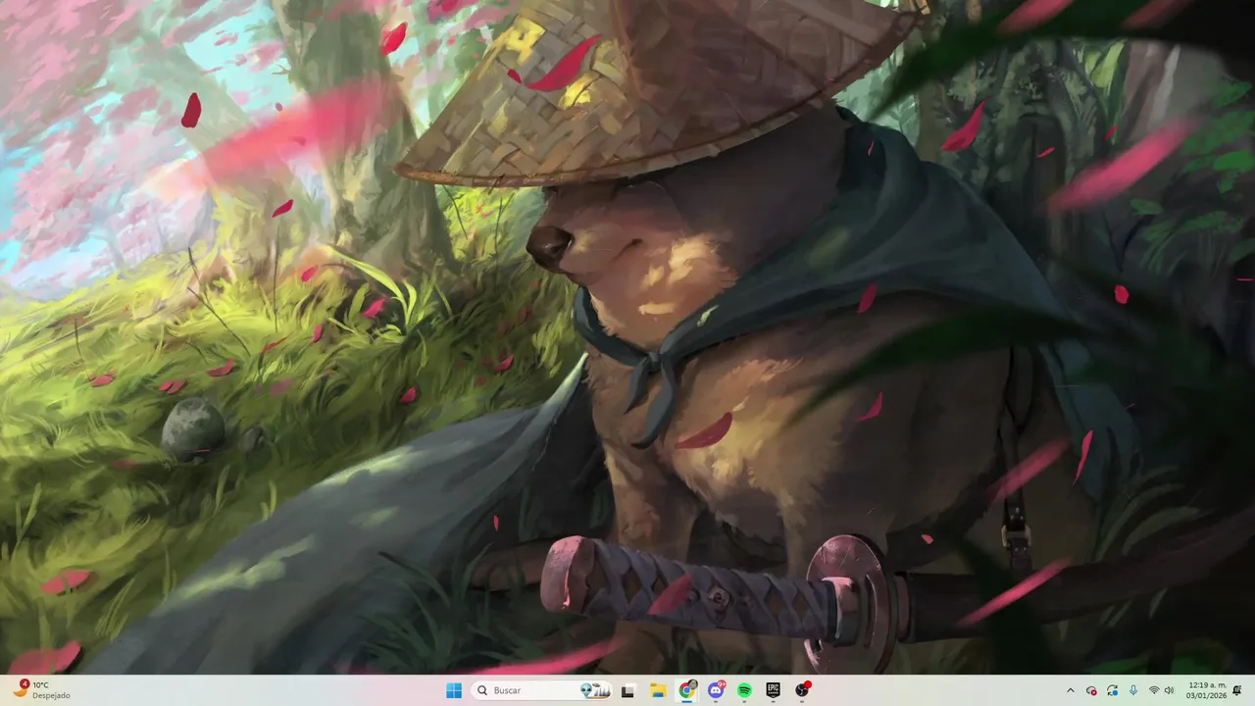The height and width of the screenshot is (706, 1255).
Task: Open Wi-Fi network settings in the tray
Action: [1154, 690]
